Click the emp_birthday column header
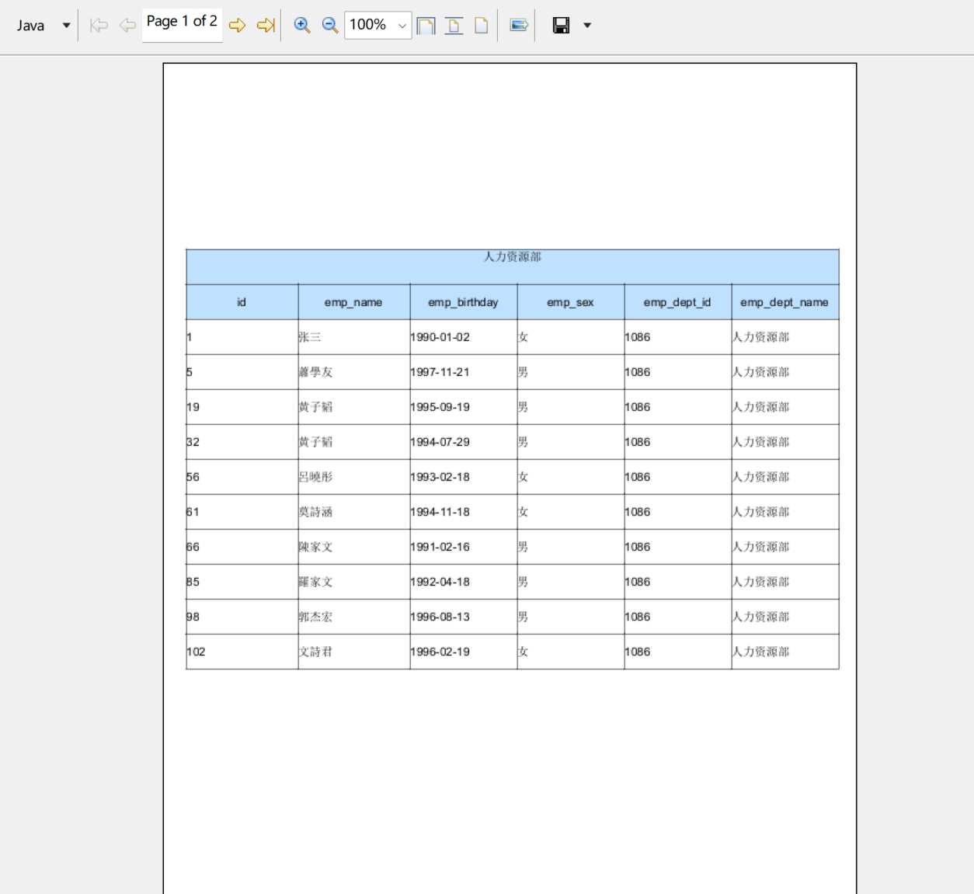This screenshot has width=974, height=894. 464,302
